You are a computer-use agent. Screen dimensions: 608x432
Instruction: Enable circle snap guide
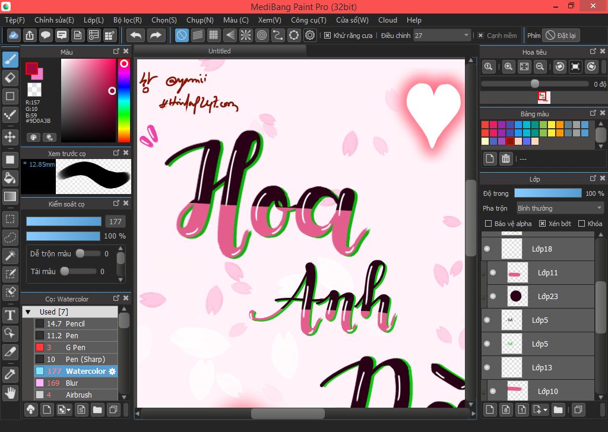click(262, 35)
